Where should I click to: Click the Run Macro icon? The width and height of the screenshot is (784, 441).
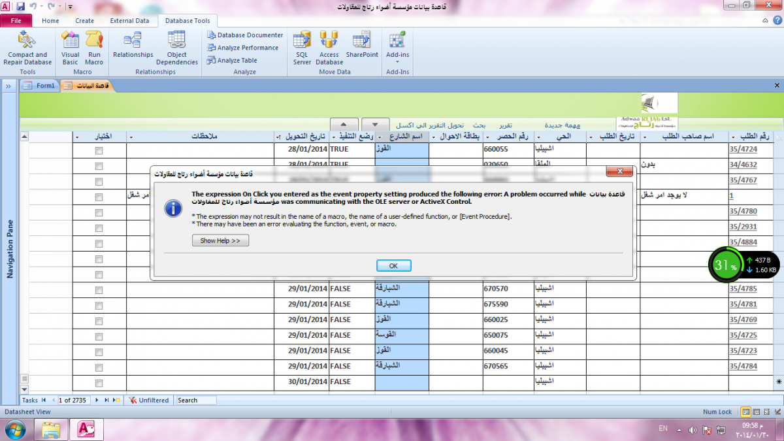94,39
